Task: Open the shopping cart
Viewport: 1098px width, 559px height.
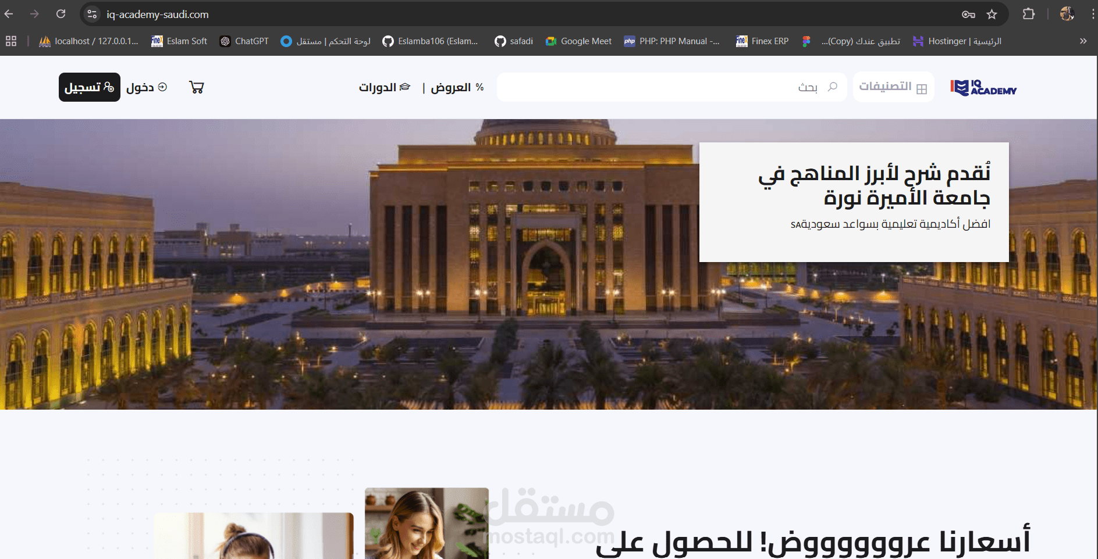Action: [197, 87]
